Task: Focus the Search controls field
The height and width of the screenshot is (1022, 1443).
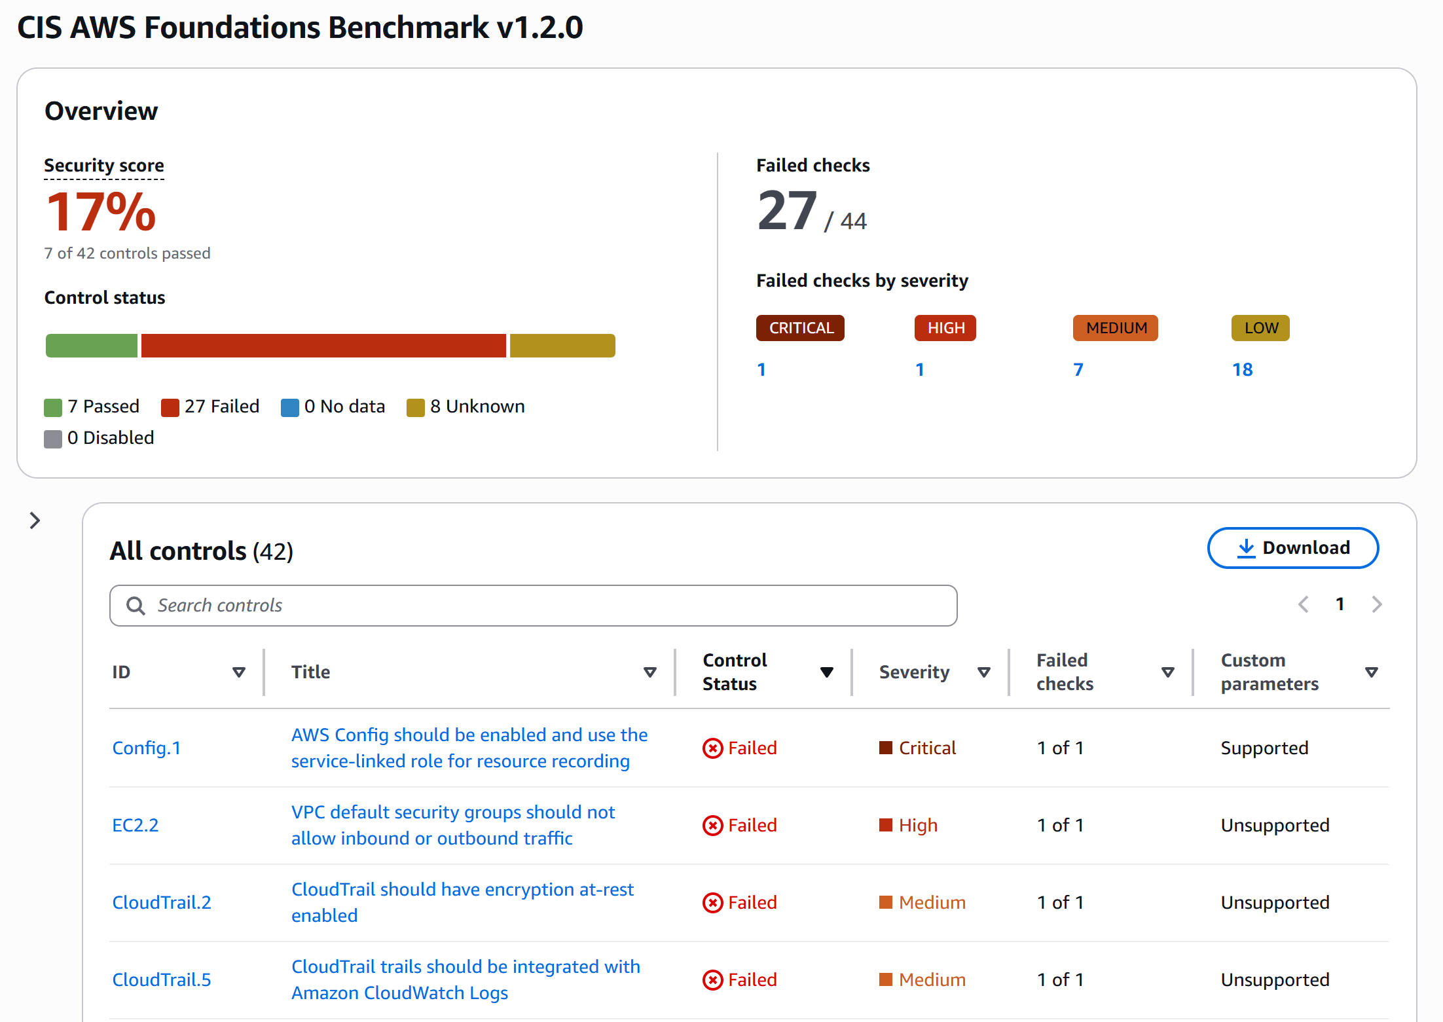Action: pos(533,606)
